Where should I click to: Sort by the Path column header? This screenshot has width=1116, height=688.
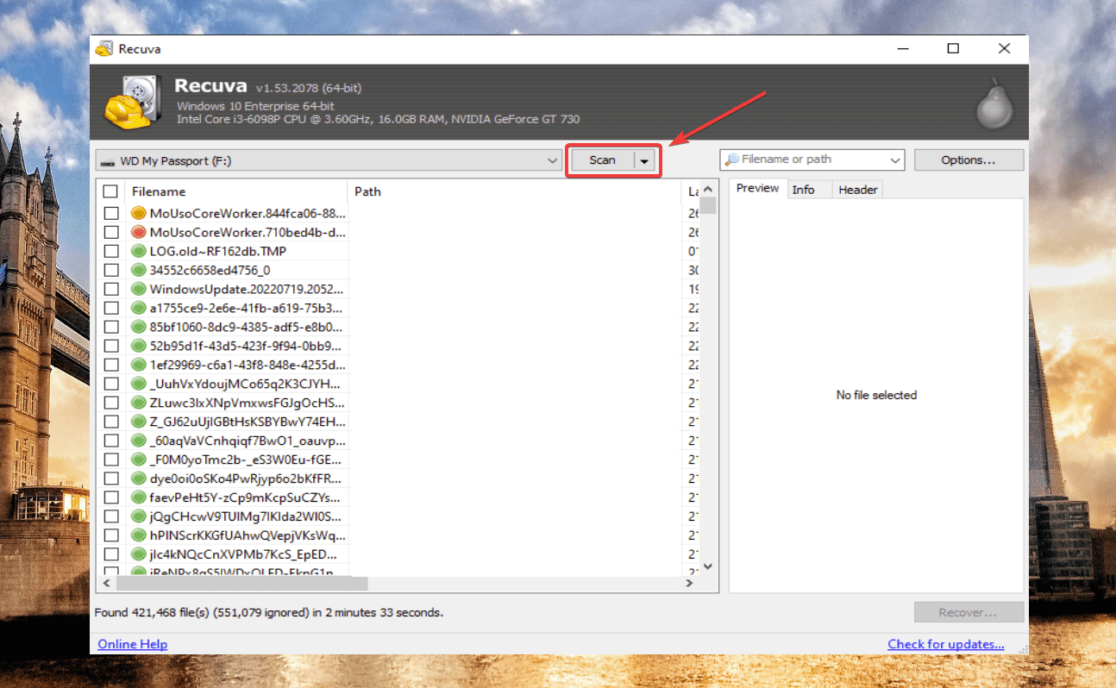click(514, 191)
